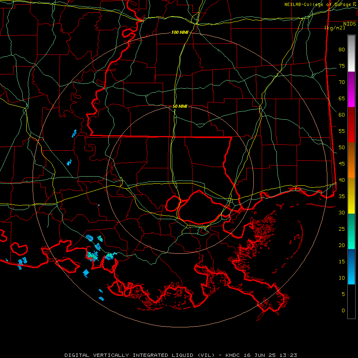The height and width of the screenshot is (358, 358).
Task: Click the "45" value on the color scale
Action: 342,164
